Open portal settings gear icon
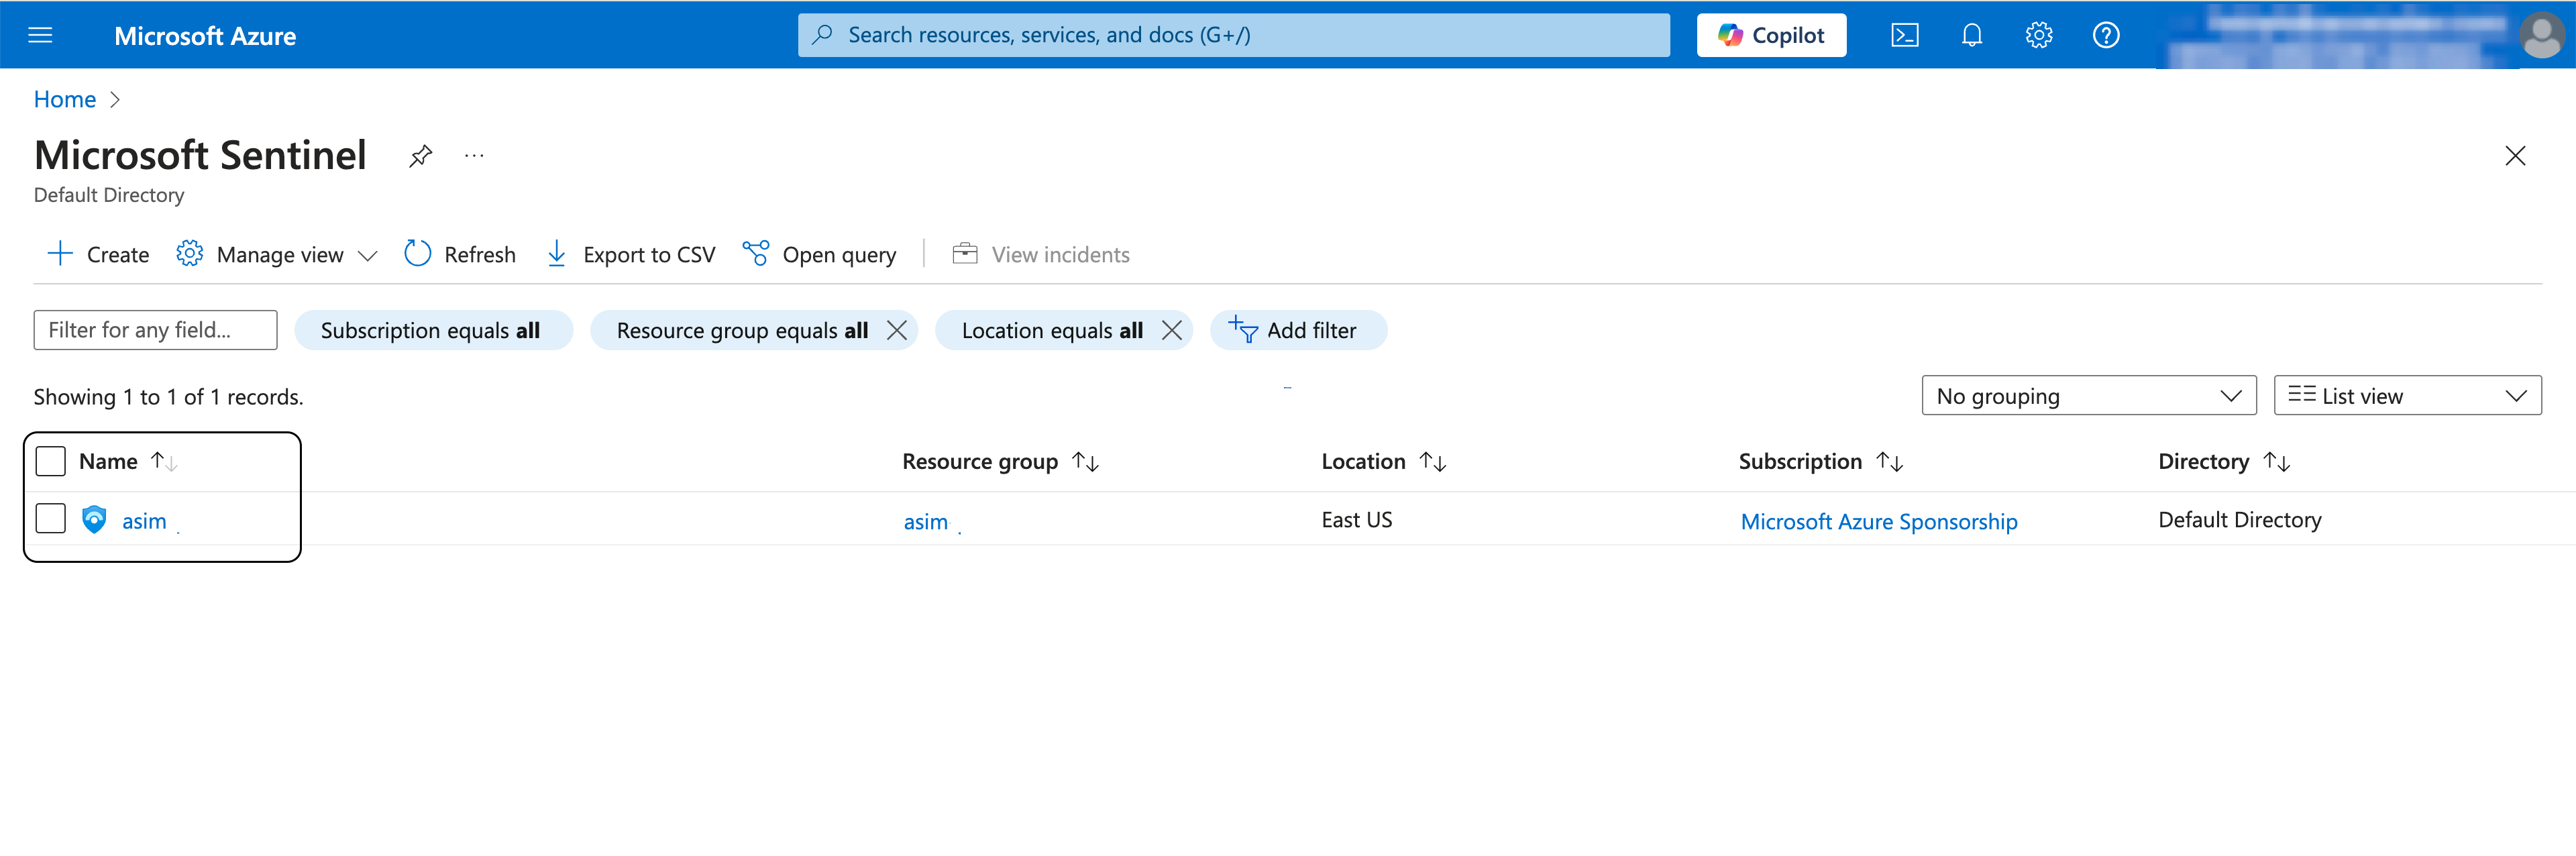The width and height of the screenshot is (2576, 856). [x=2038, y=36]
